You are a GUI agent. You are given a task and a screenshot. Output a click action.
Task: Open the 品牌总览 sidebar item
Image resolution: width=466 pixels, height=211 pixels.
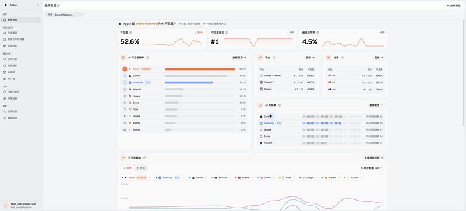pyautogui.click(x=21, y=20)
